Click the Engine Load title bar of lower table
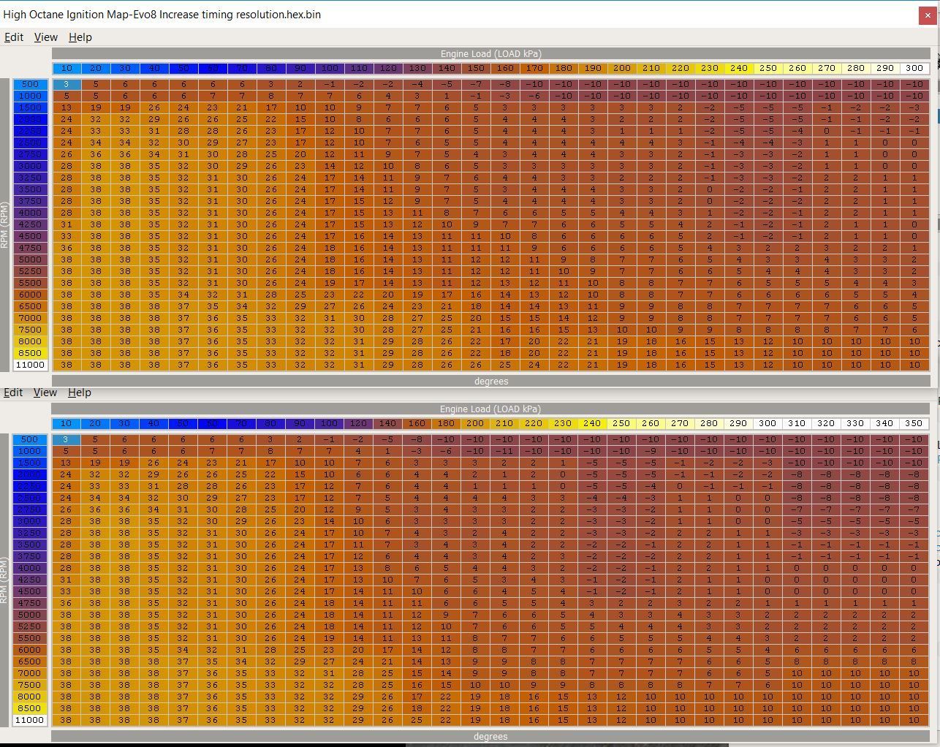The width and height of the screenshot is (940, 747). [x=490, y=409]
